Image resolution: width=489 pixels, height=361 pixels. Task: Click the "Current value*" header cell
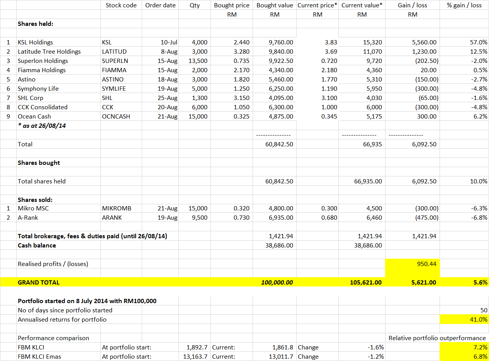tap(362, 5)
